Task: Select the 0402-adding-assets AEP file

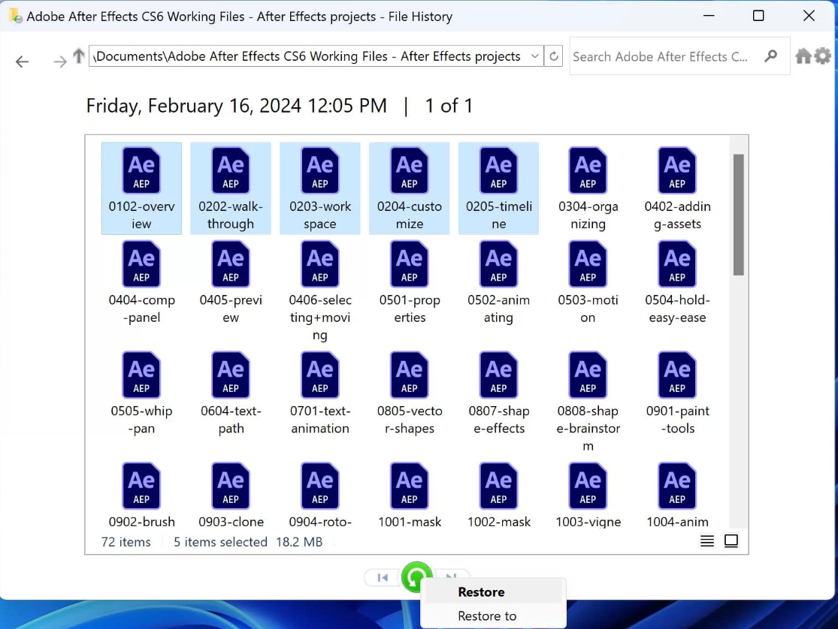Action: point(677,188)
